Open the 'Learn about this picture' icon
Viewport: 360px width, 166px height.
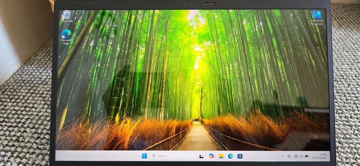[316, 18]
